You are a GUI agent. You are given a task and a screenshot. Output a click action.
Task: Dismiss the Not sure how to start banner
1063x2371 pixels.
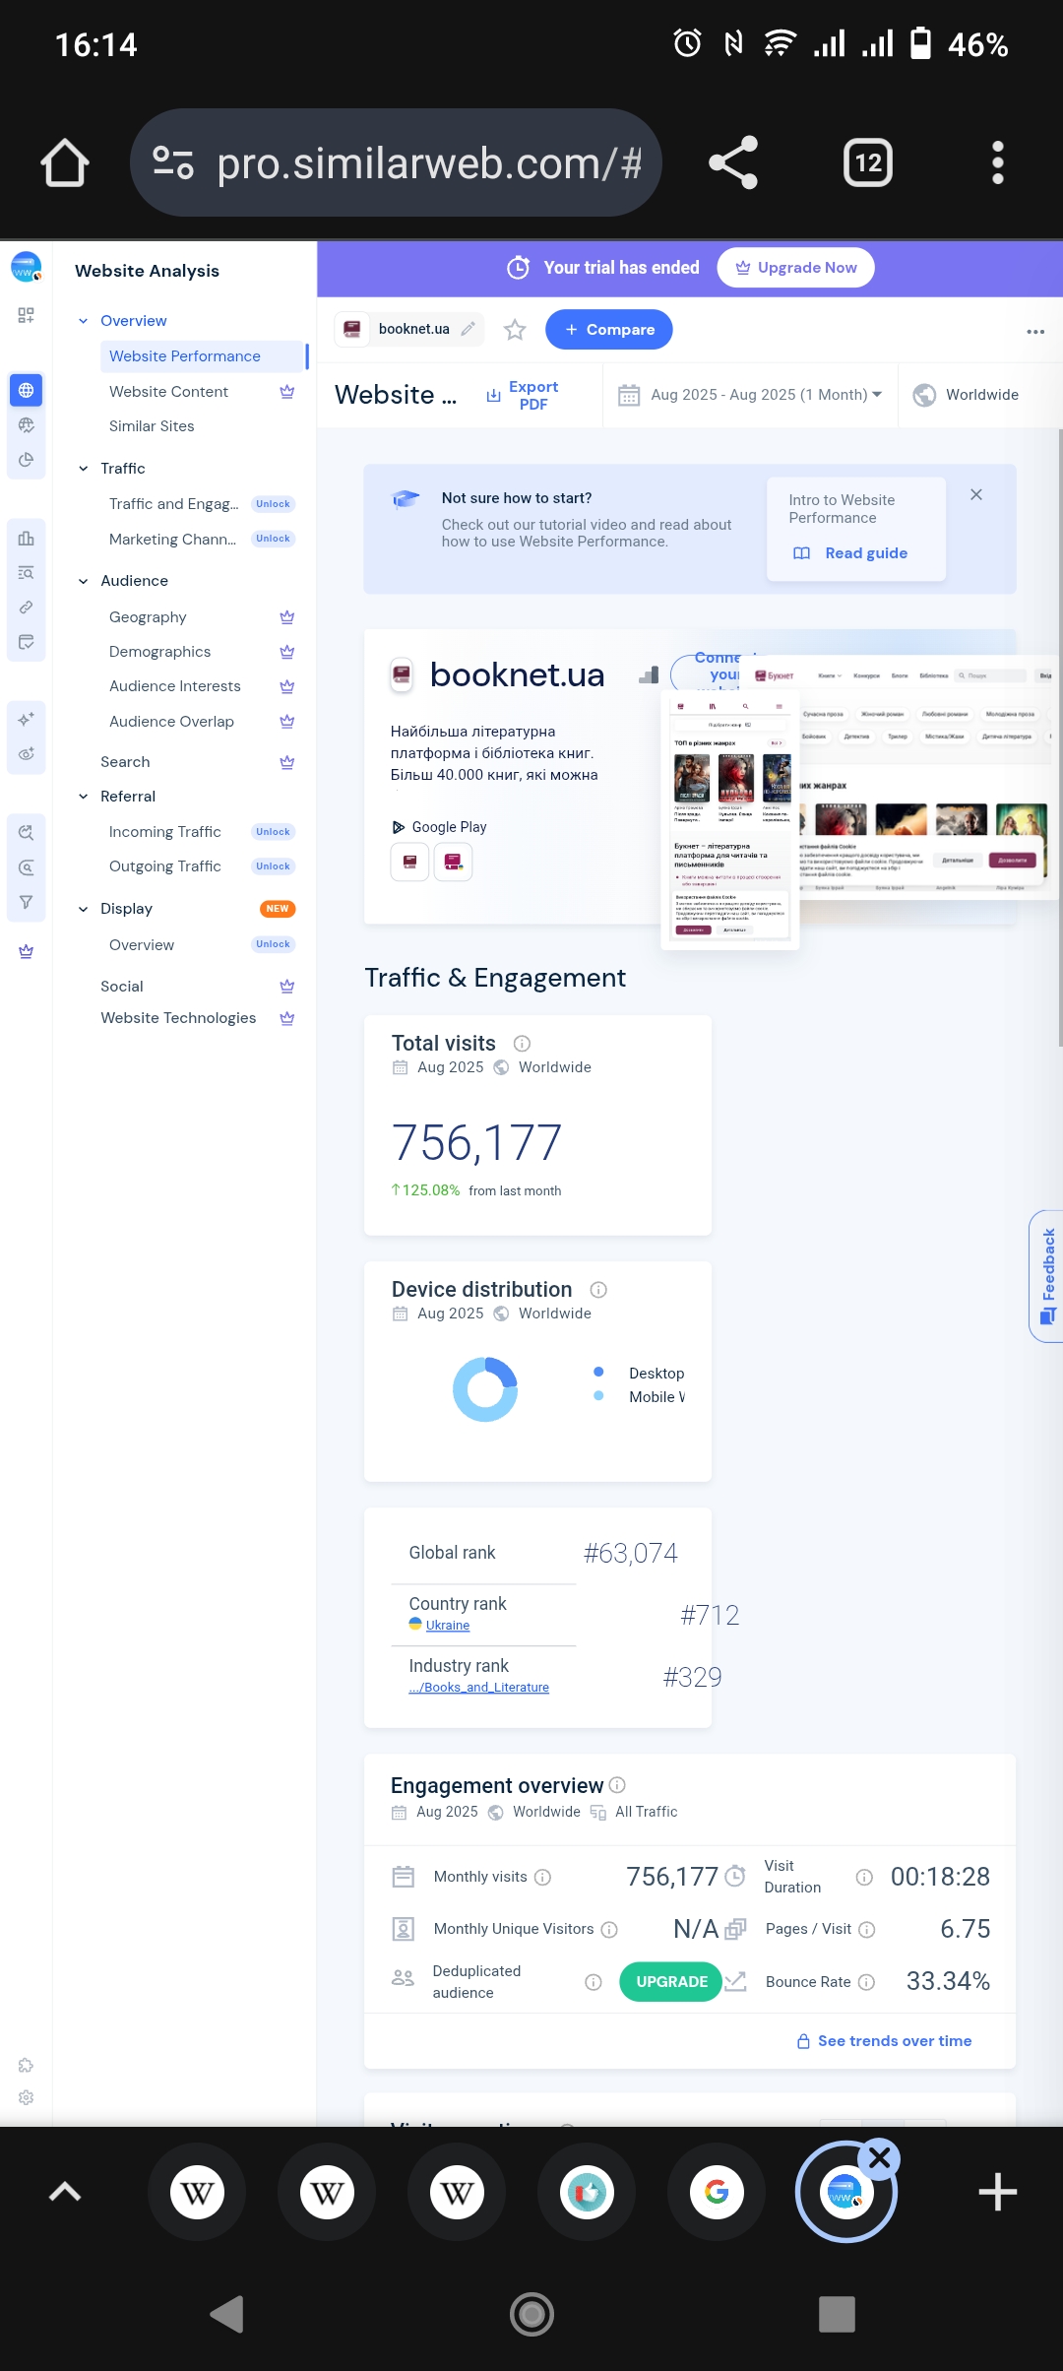point(976,494)
